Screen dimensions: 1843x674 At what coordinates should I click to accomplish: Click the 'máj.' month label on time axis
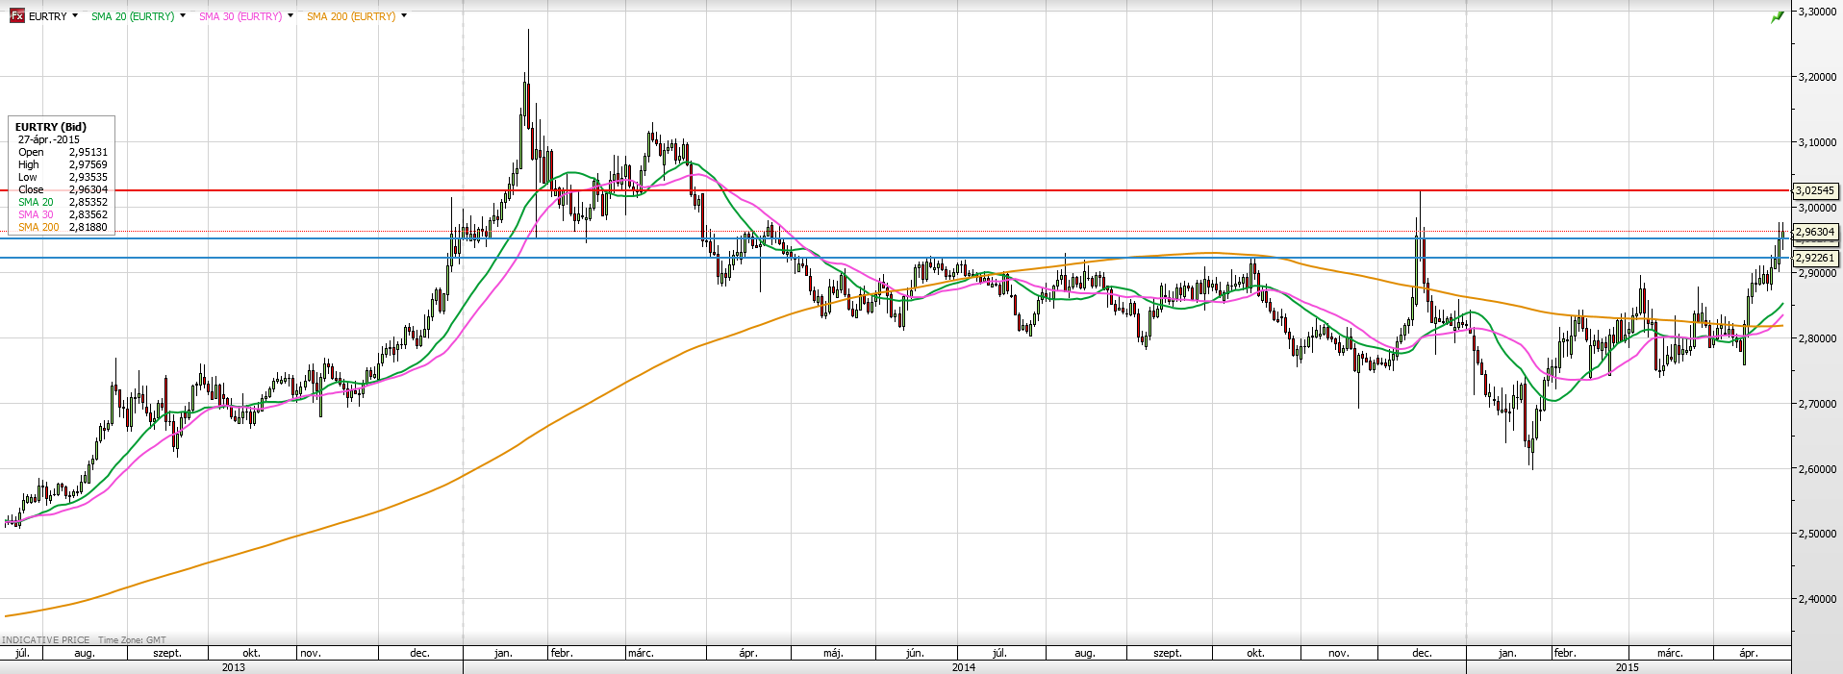point(833,653)
